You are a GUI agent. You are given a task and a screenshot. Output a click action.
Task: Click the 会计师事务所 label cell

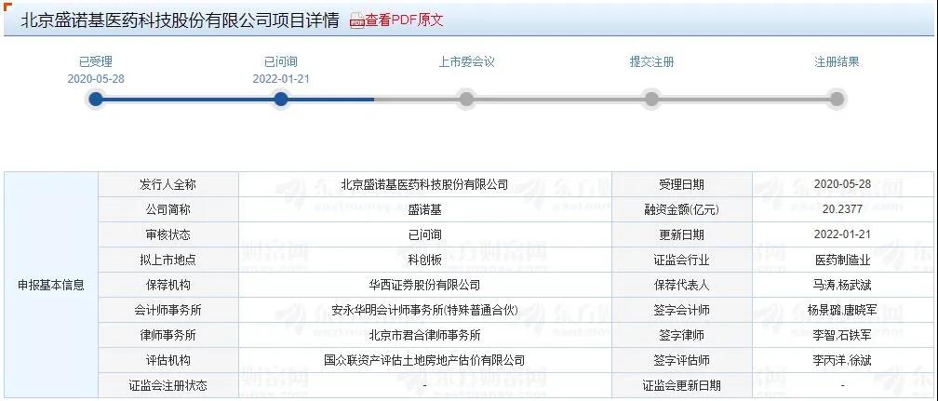[168, 310]
